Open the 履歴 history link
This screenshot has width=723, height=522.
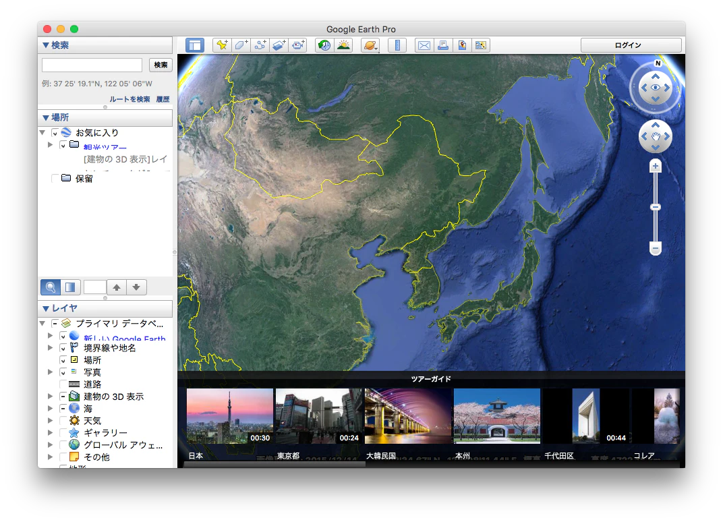(163, 99)
